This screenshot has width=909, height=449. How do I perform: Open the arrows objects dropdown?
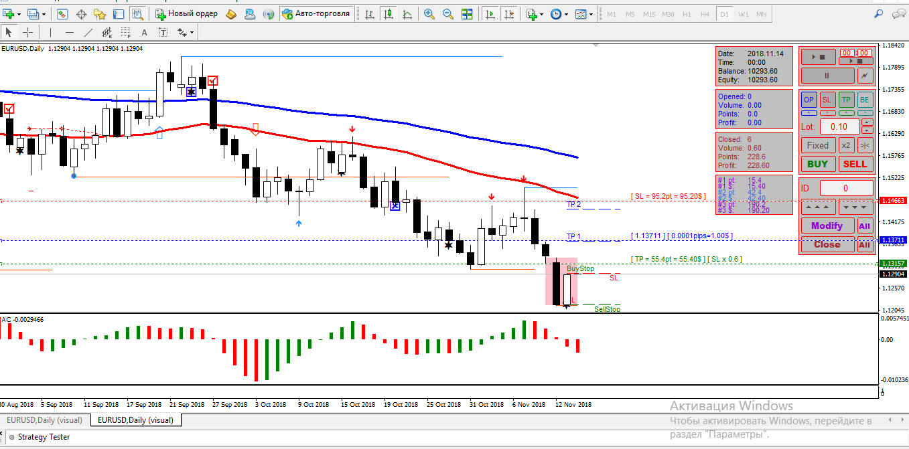[x=186, y=31]
